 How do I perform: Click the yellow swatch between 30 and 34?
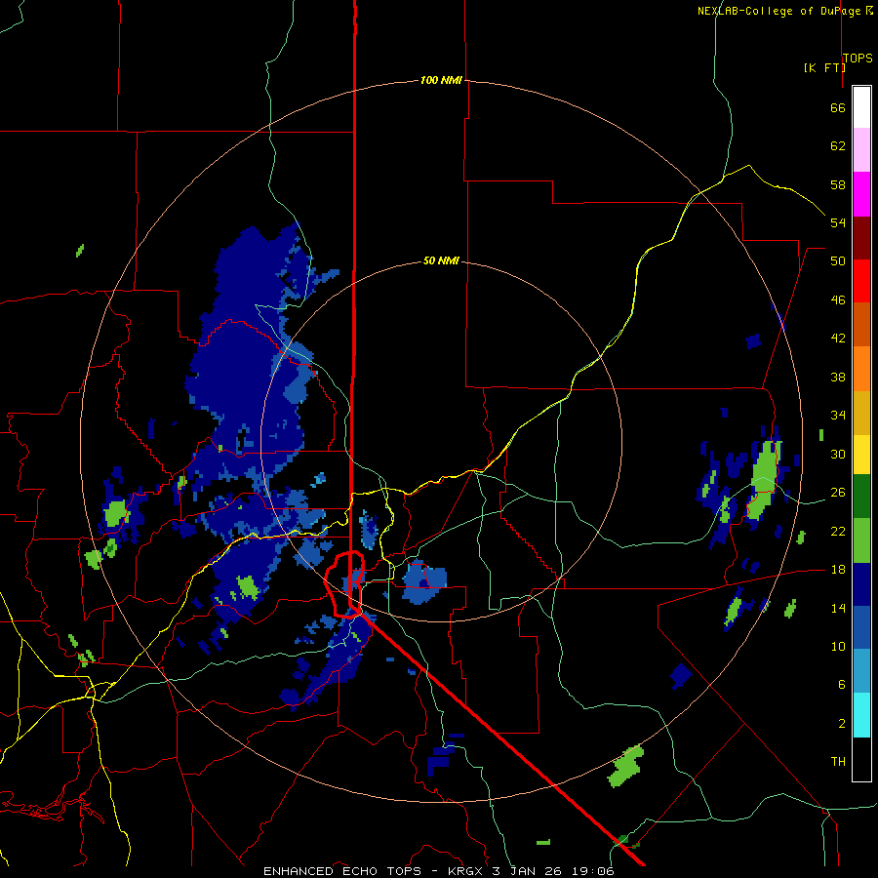pos(861,454)
